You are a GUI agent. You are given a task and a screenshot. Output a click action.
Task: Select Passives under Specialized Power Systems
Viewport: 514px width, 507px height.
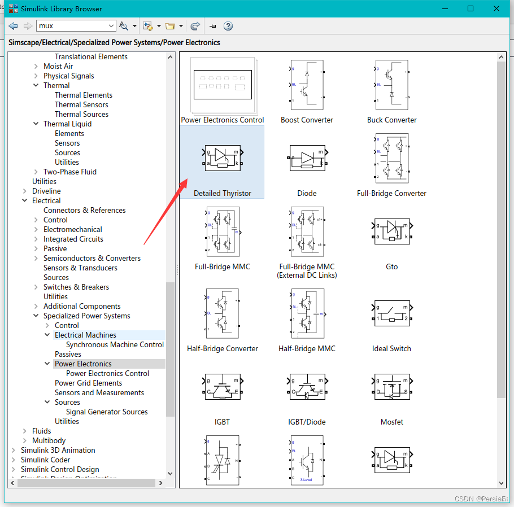pyautogui.click(x=68, y=354)
